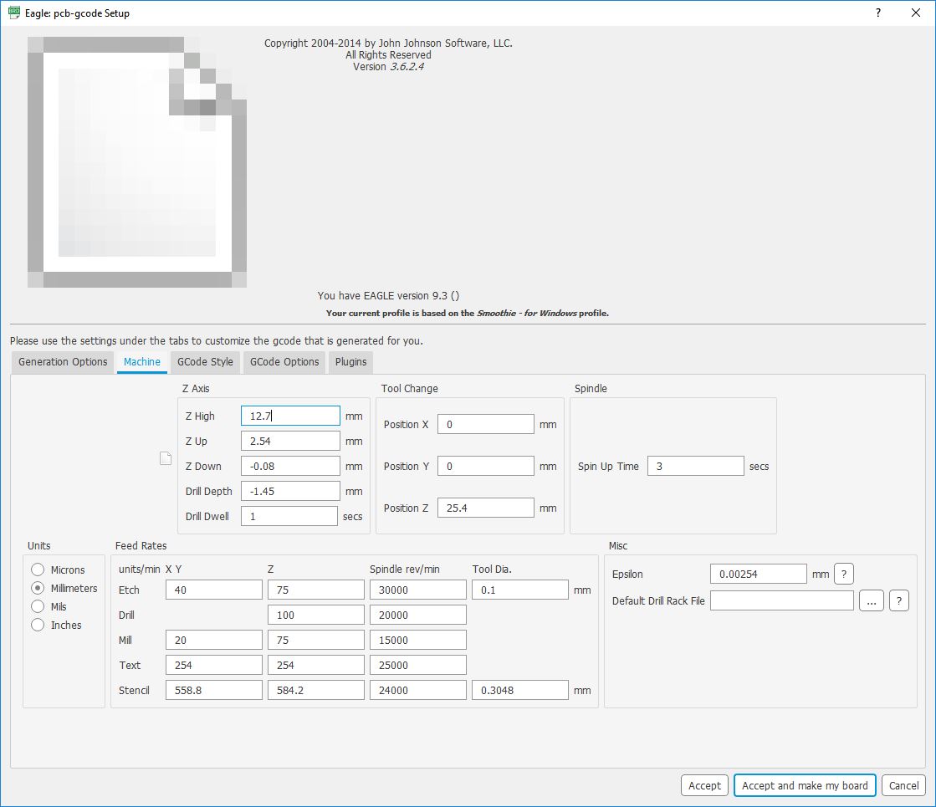Click the Etch Tool Dia. field

point(520,590)
